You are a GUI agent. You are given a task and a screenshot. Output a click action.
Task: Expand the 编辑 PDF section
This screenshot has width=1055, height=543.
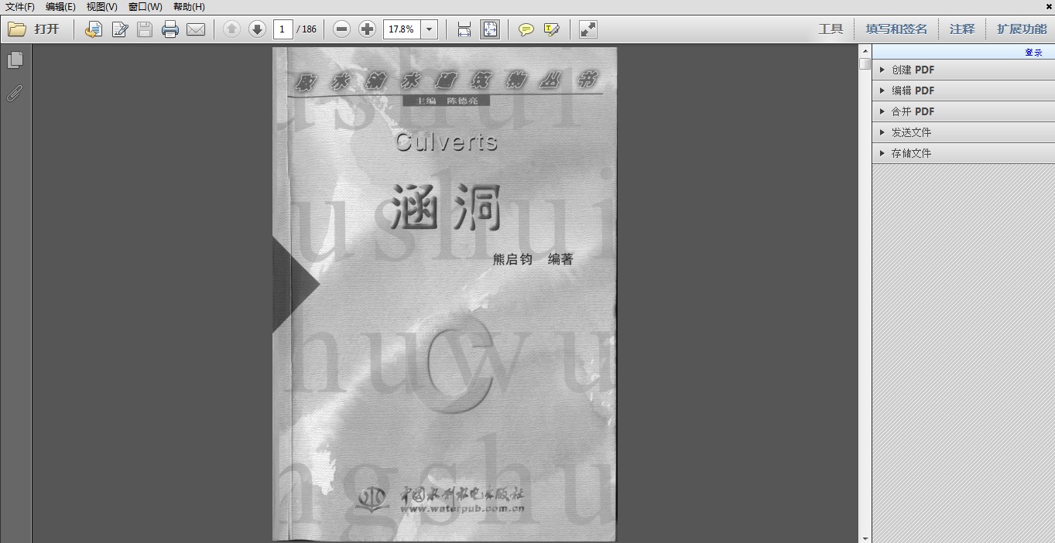964,90
